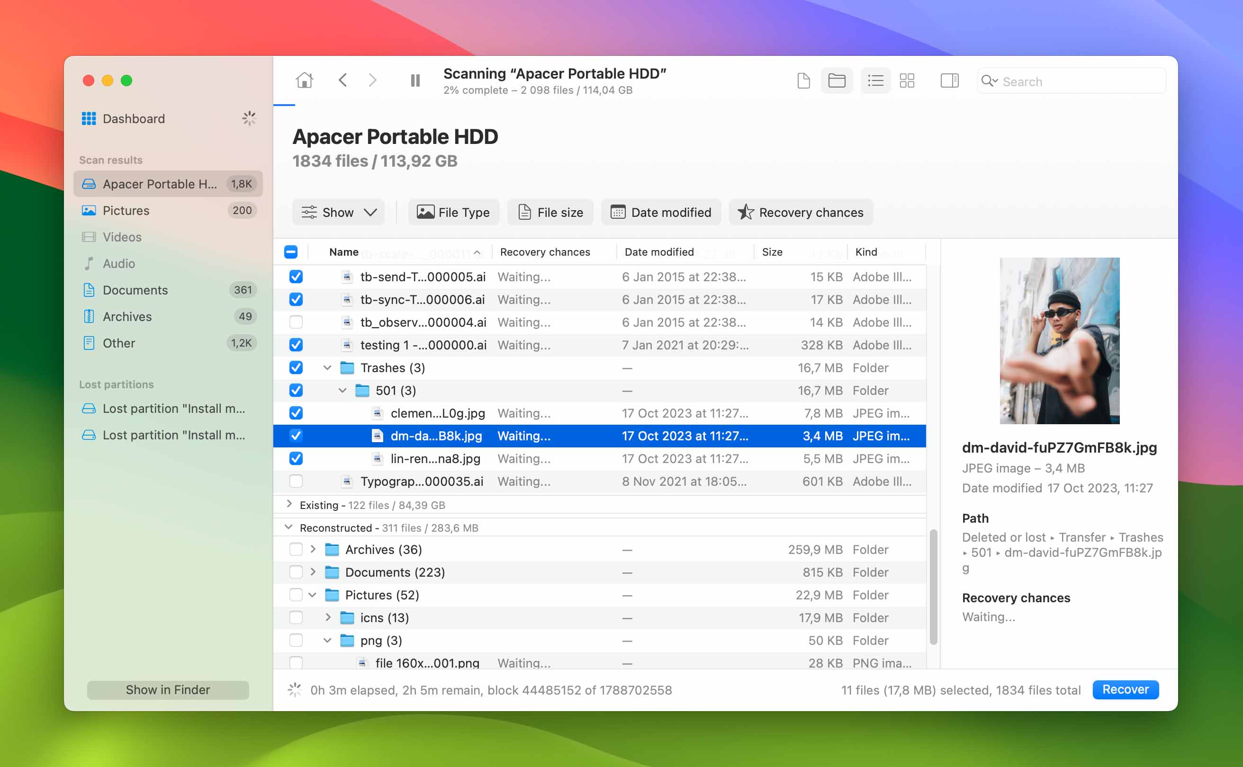Click Show in Finder button
The height and width of the screenshot is (767, 1243).
point(168,689)
